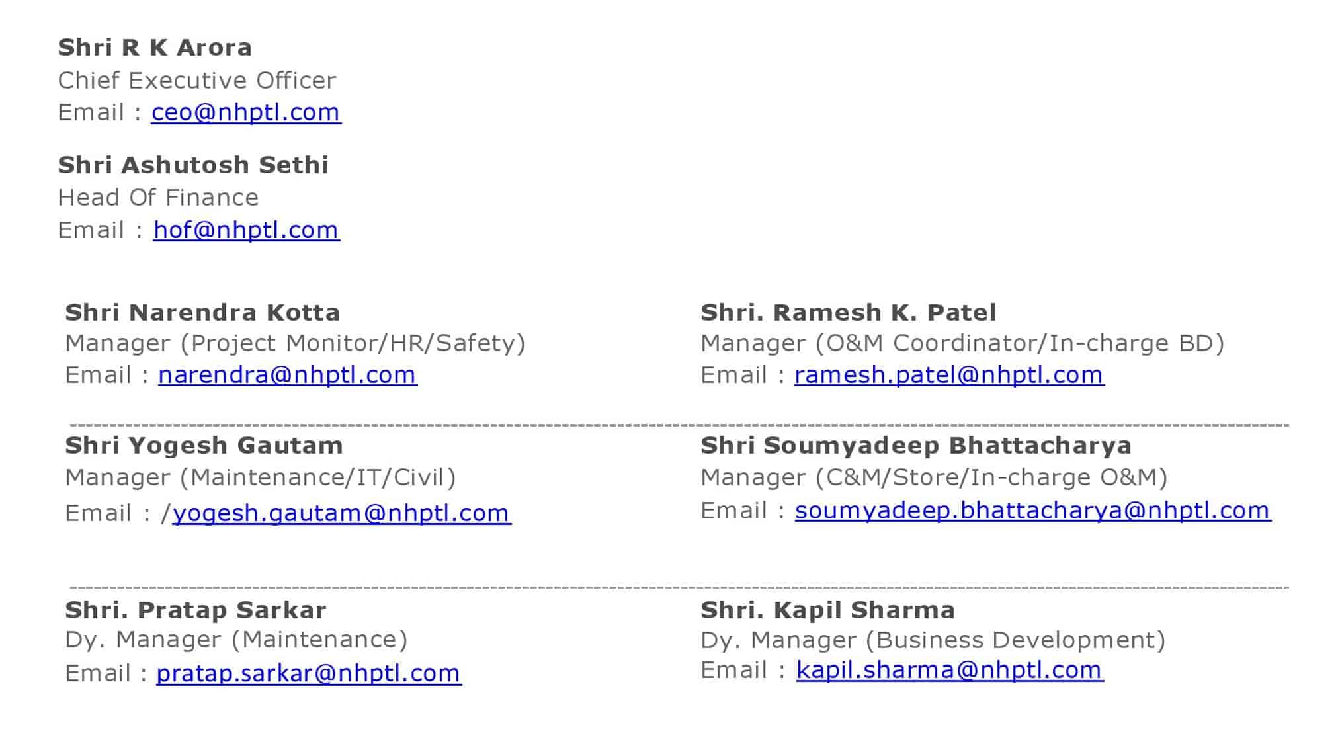This screenshot has height=746, width=1338.
Task: Open yogesh.gautam@nhptl.com email link
Action: [x=342, y=513]
